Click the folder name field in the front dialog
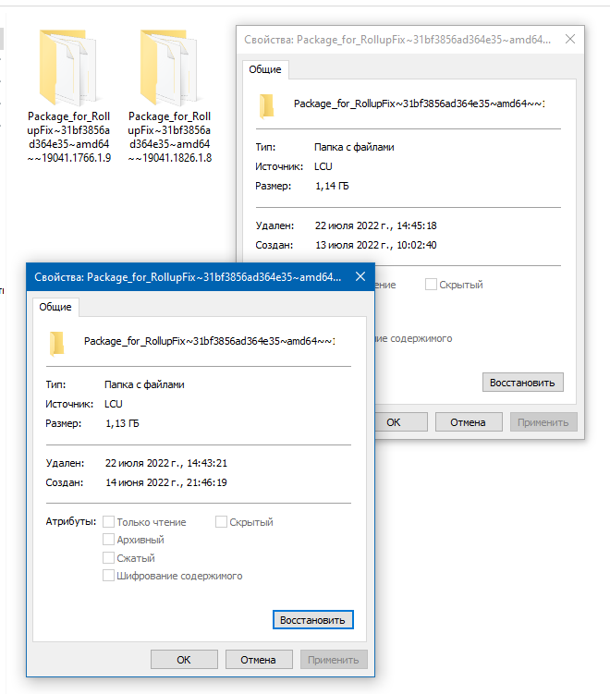This screenshot has width=610, height=694. tap(210, 341)
